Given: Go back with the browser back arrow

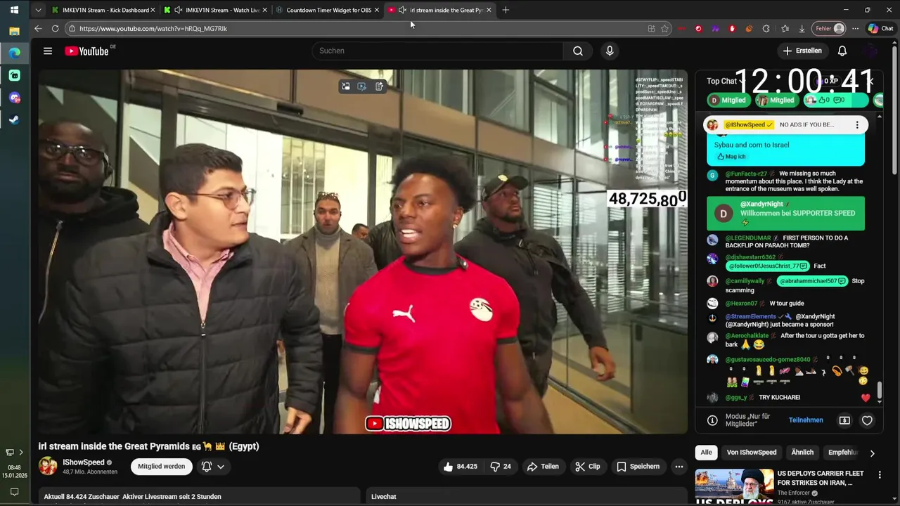Looking at the screenshot, I should [x=38, y=29].
